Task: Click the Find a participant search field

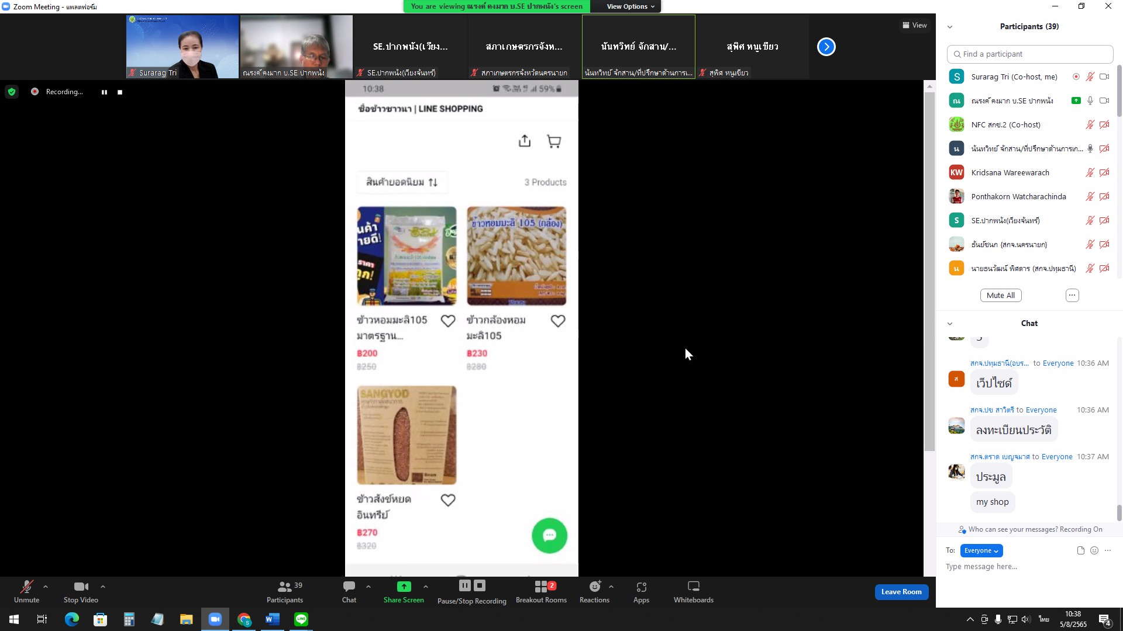Action: (1029, 54)
